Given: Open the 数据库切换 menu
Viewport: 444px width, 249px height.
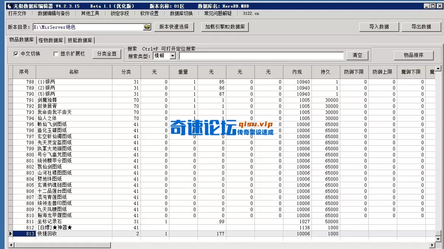Looking at the screenshot, I should click(x=181, y=13).
